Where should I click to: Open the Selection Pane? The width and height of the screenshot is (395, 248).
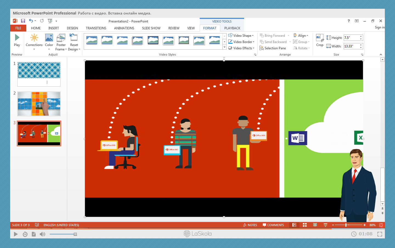273,48
